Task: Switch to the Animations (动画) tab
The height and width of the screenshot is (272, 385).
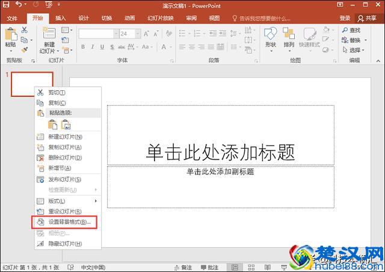Action: [130, 18]
